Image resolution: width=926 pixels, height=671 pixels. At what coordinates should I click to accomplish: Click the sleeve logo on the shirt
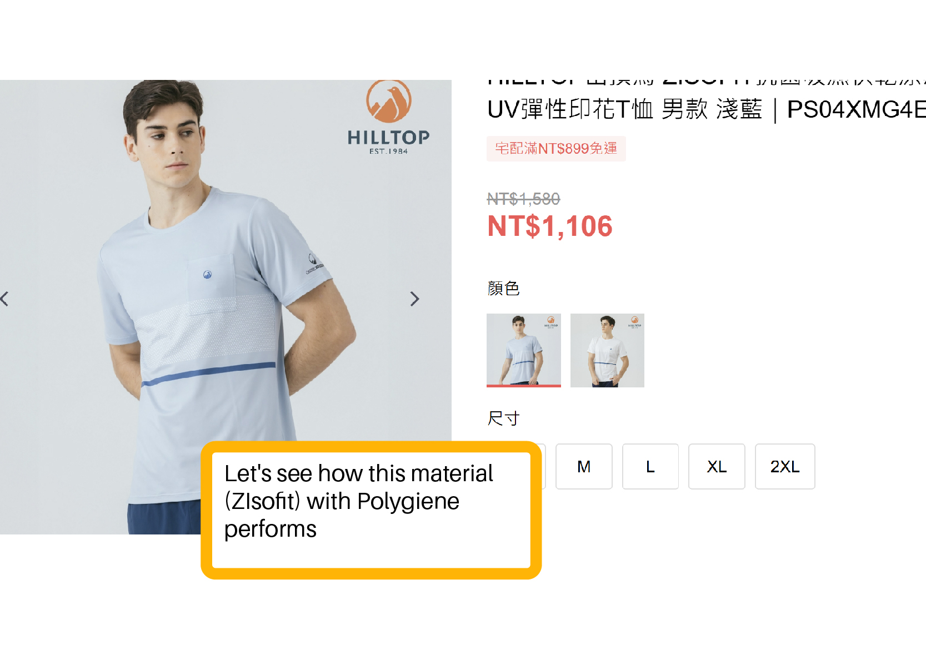[314, 263]
